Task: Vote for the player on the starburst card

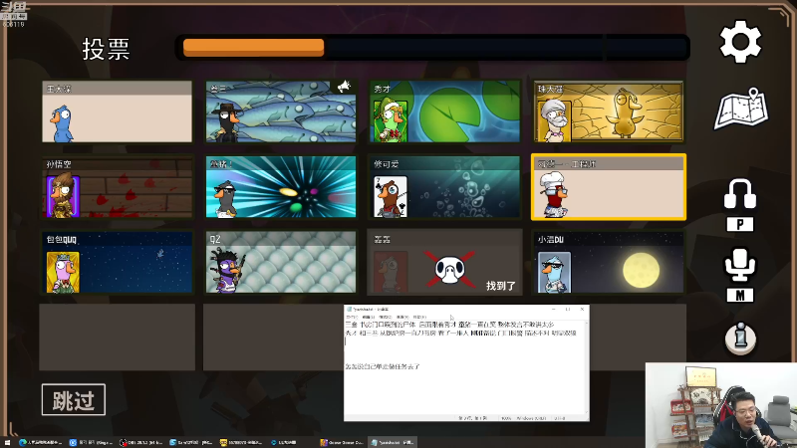Action: coord(281,187)
